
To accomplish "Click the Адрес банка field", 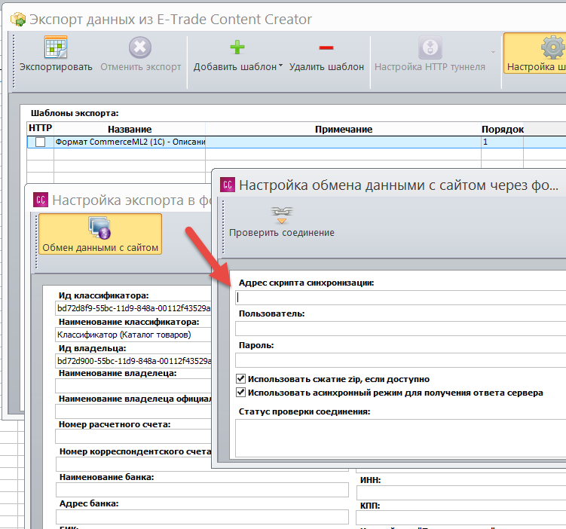I will point(202,517).
